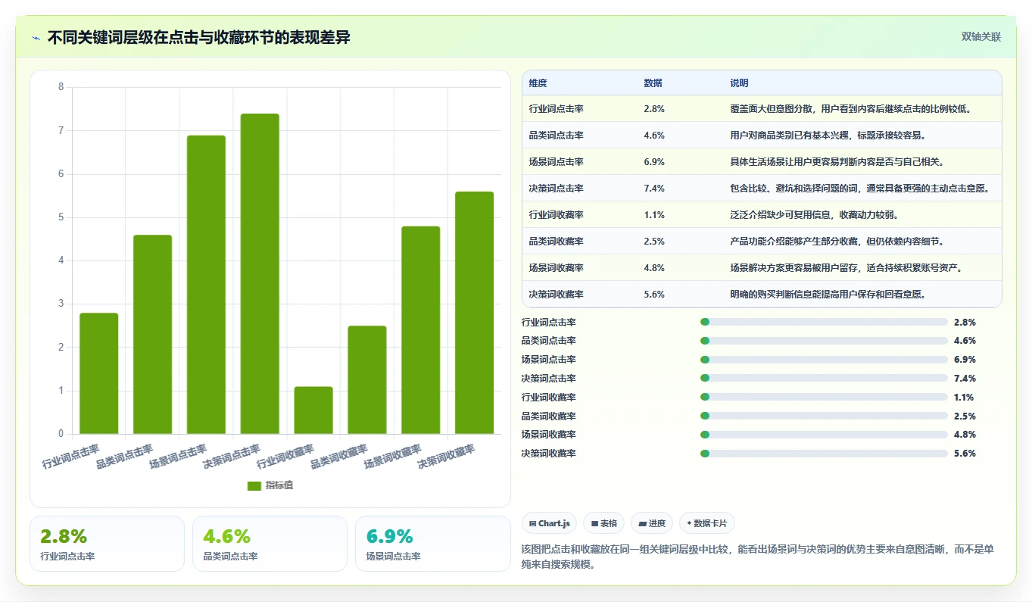The height and width of the screenshot is (602, 1032).
Task: Click the summary paragraph starting 该图把点击和收藏
Action: (757, 557)
